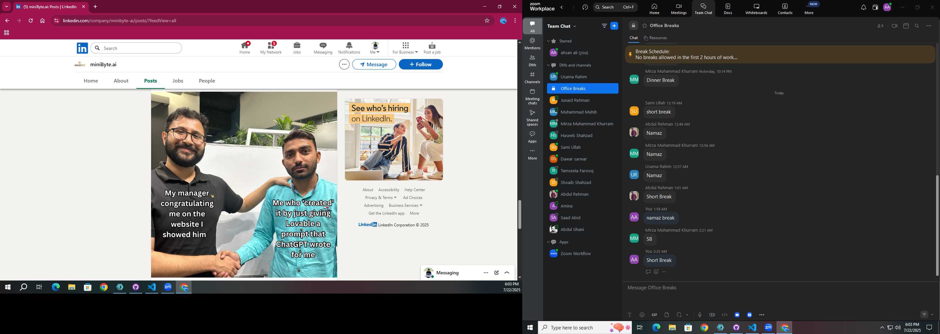Open chat with Usama Rahim
The width and height of the screenshot is (940, 334).
coord(582,77)
